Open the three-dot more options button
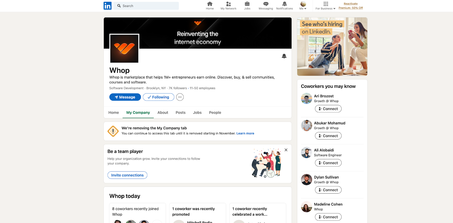The width and height of the screenshot is (453, 223). point(180,97)
